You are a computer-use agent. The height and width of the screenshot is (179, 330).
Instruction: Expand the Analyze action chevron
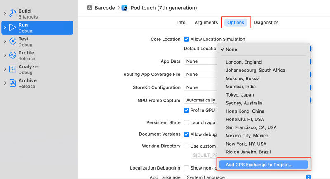click(x=5, y=69)
